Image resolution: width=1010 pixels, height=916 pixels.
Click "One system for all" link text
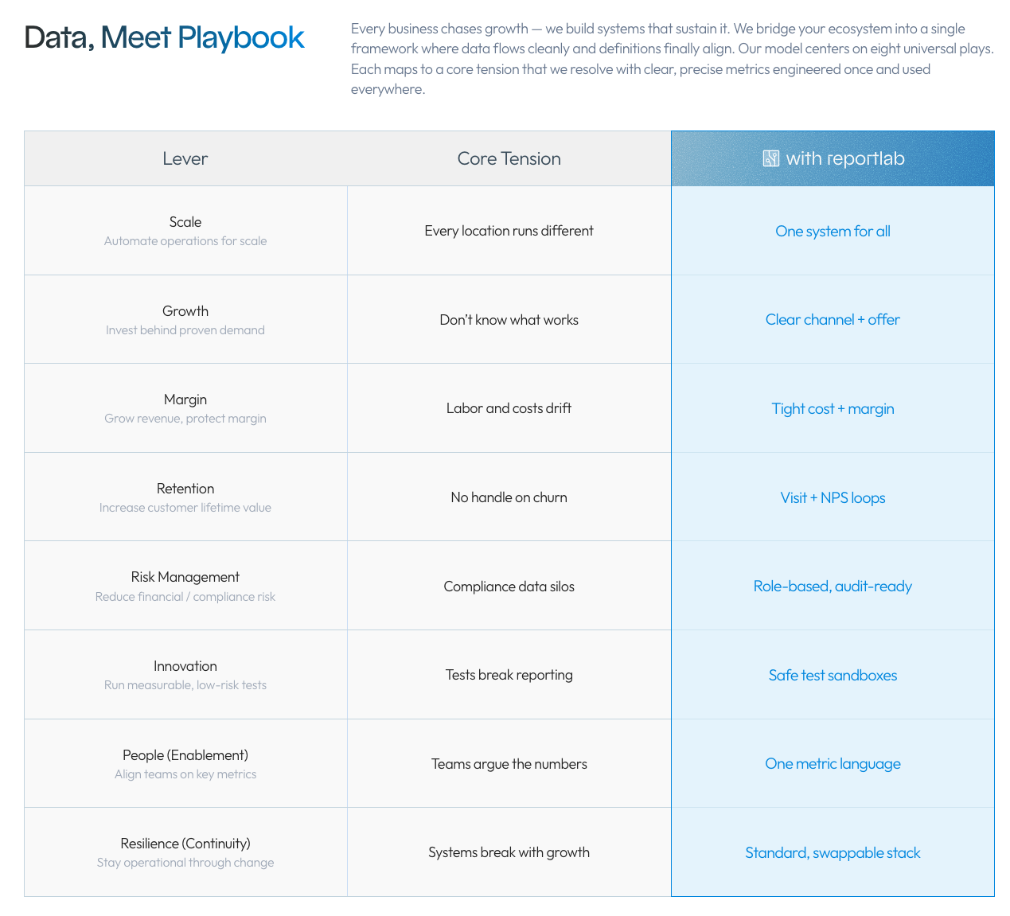833,232
